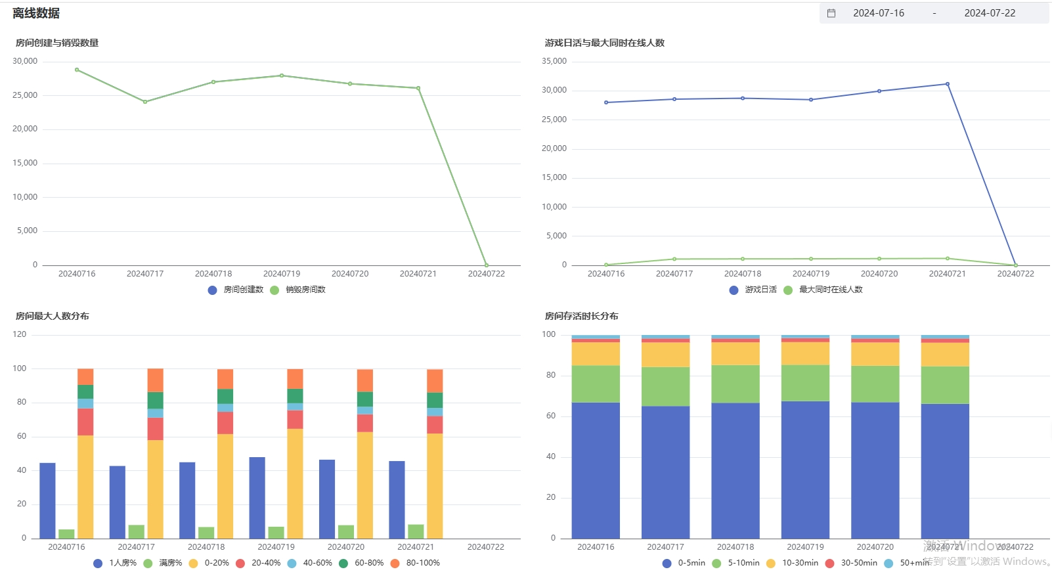
Task: Click the 20240720 point on 游戏日活 line
Action: [879, 91]
